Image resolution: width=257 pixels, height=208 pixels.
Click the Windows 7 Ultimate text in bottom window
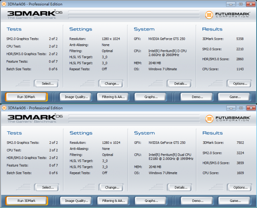pos(163,173)
